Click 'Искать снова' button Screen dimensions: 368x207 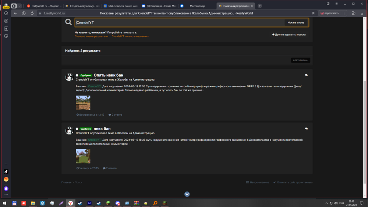pyautogui.click(x=296, y=22)
